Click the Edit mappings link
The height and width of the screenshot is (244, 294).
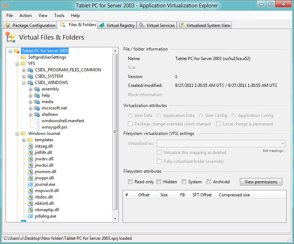274,151
